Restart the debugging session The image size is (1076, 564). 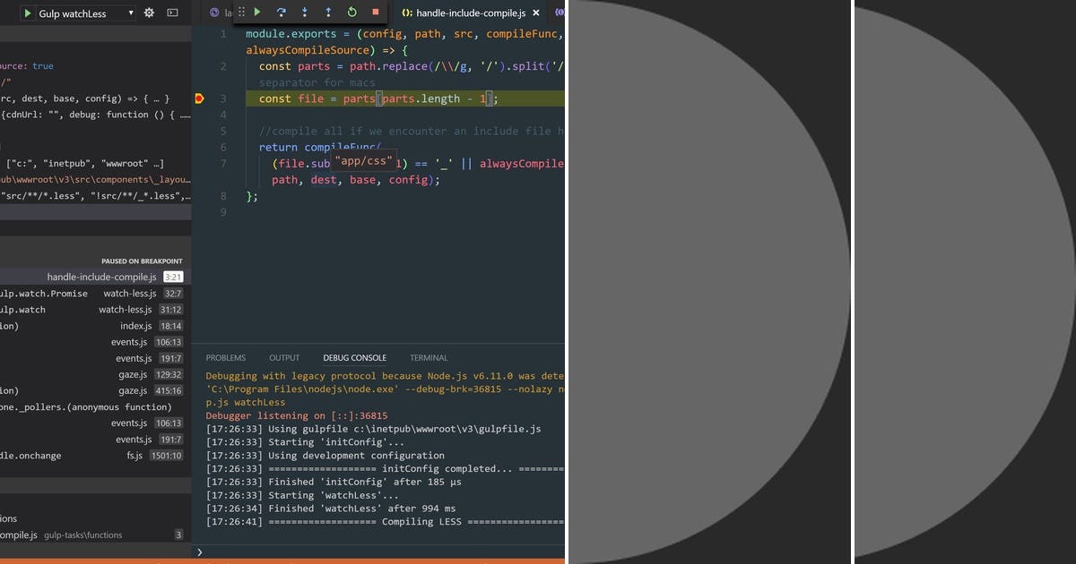[x=351, y=12]
